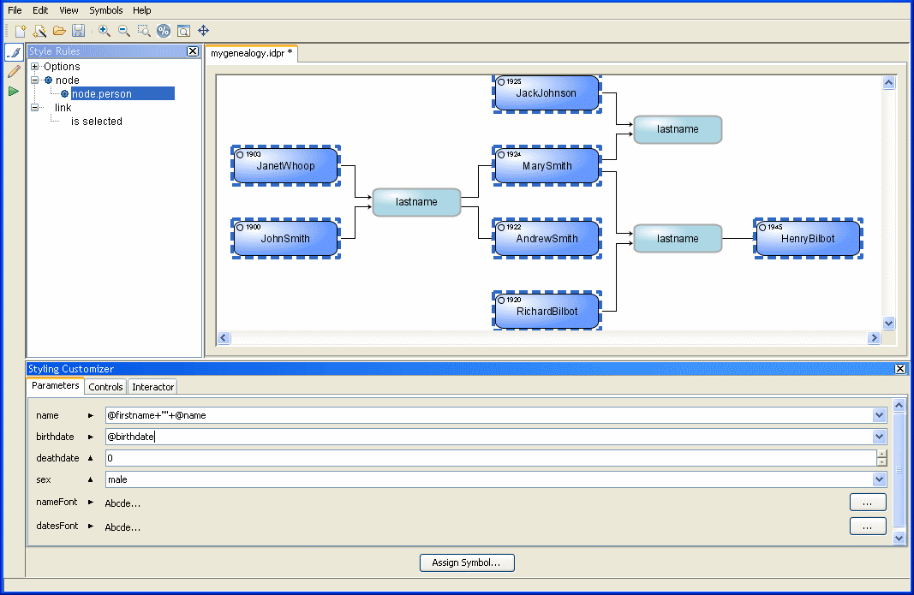The height and width of the screenshot is (595, 914).
Task: Click the New document toolbar icon
Action: tap(20, 31)
